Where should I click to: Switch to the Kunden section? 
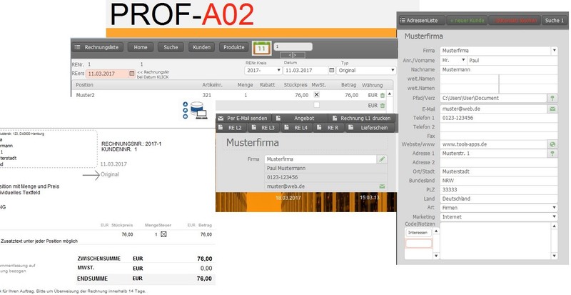[201, 47]
